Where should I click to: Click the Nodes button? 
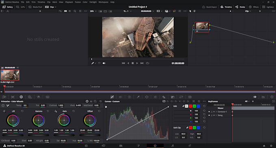tap(240, 7)
